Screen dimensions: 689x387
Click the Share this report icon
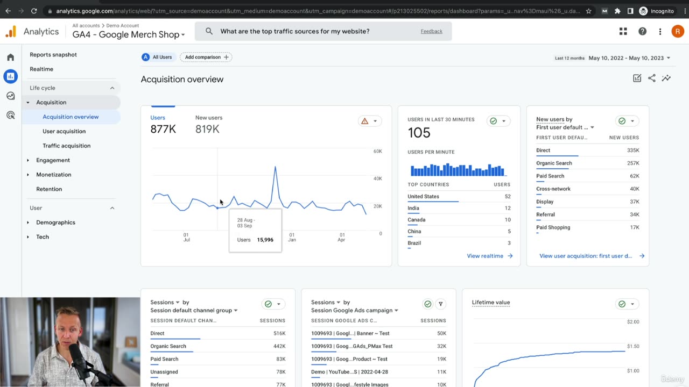[x=651, y=78]
